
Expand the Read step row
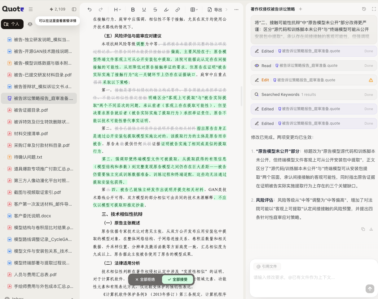coord(314,66)
